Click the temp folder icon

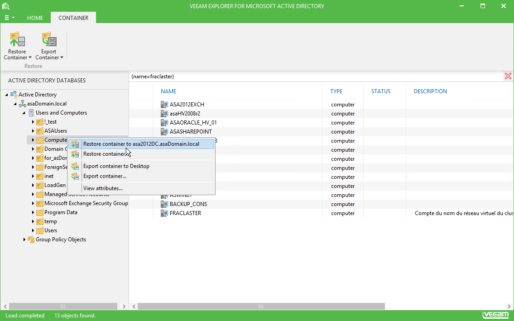pos(40,222)
